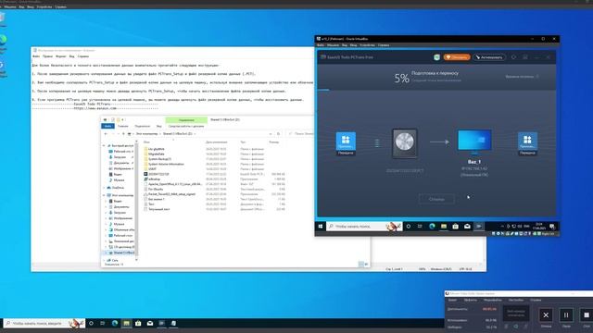
Task: Click the hard disk image icon in PCTrans
Action: [x=405, y=142]
